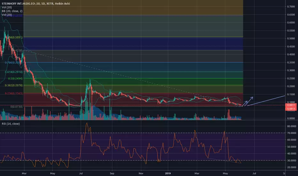
Task: Select the 0.236(0.1563) Fibonacci label
Action: (x=14, y=93)
